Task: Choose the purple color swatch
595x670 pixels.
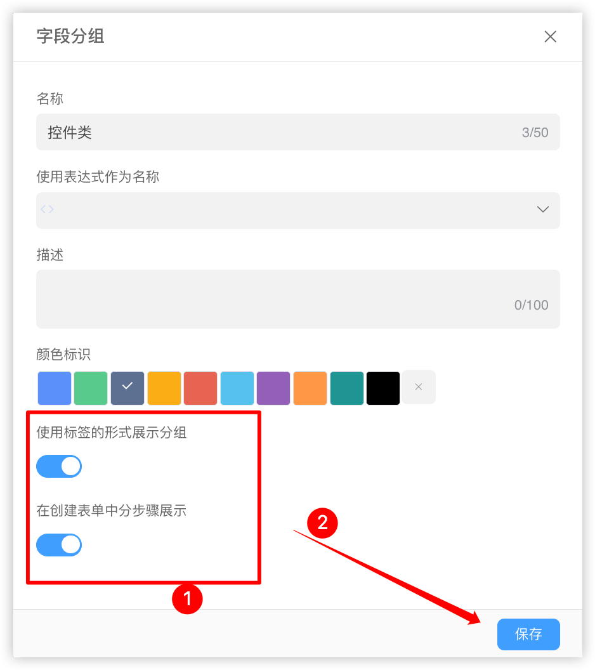Action: [273, 388]
